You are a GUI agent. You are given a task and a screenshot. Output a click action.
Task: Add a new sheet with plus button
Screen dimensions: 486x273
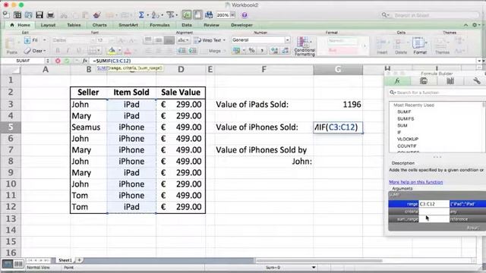pyautogui.click(x=79, y=260)
